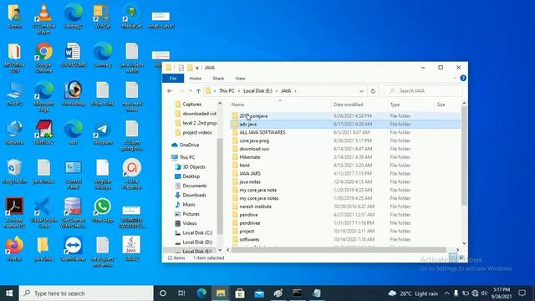Select the Admin user folder desktop icon
The image size is (535, 301).
point(14,16)
